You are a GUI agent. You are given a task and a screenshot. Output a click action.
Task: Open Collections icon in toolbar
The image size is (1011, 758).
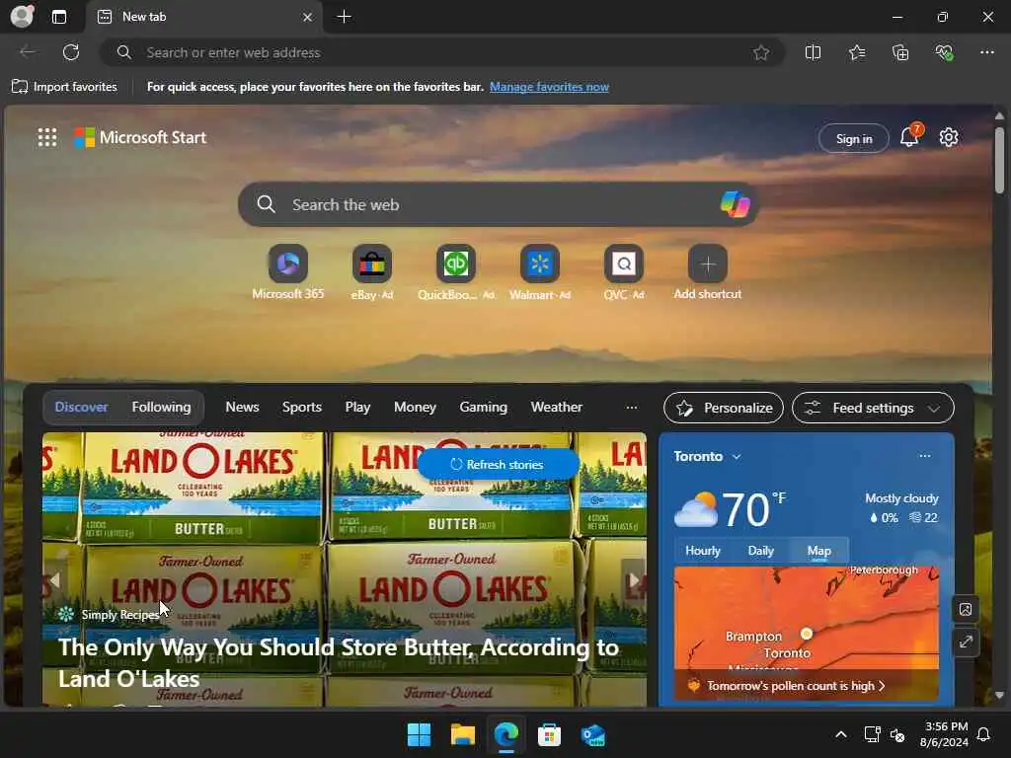(900, 53)
